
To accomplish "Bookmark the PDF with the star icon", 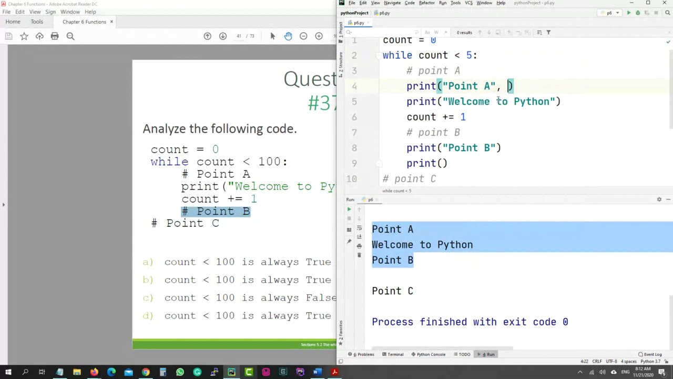I will [x=24, y=36].
